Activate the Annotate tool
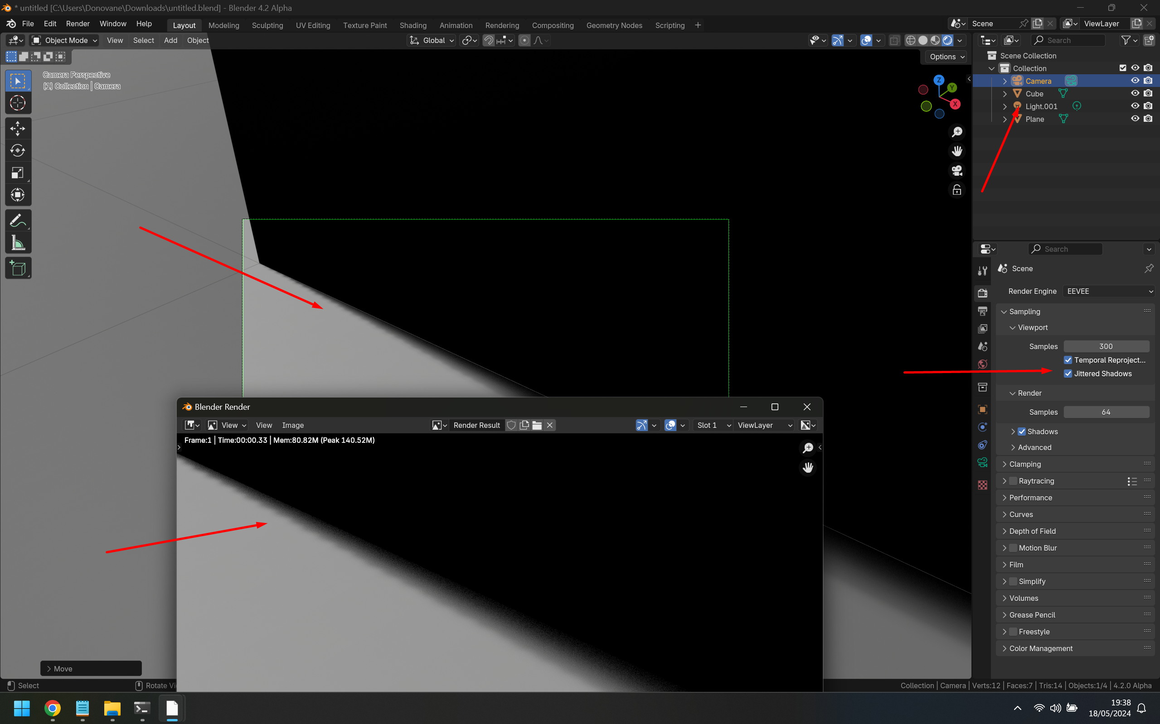This screenshot has height=724, width=1160. point(18,221)
